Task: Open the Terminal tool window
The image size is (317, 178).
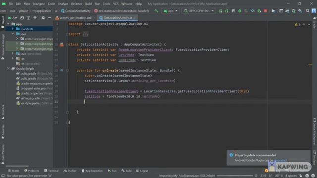Action: coord(52,171)
